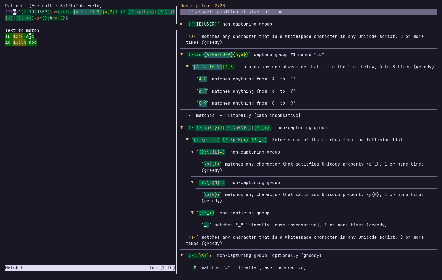The height and width of the screenshot is (280, 442).
Task: Select the '_+ matches "_" literally' row
Action: 317,225
